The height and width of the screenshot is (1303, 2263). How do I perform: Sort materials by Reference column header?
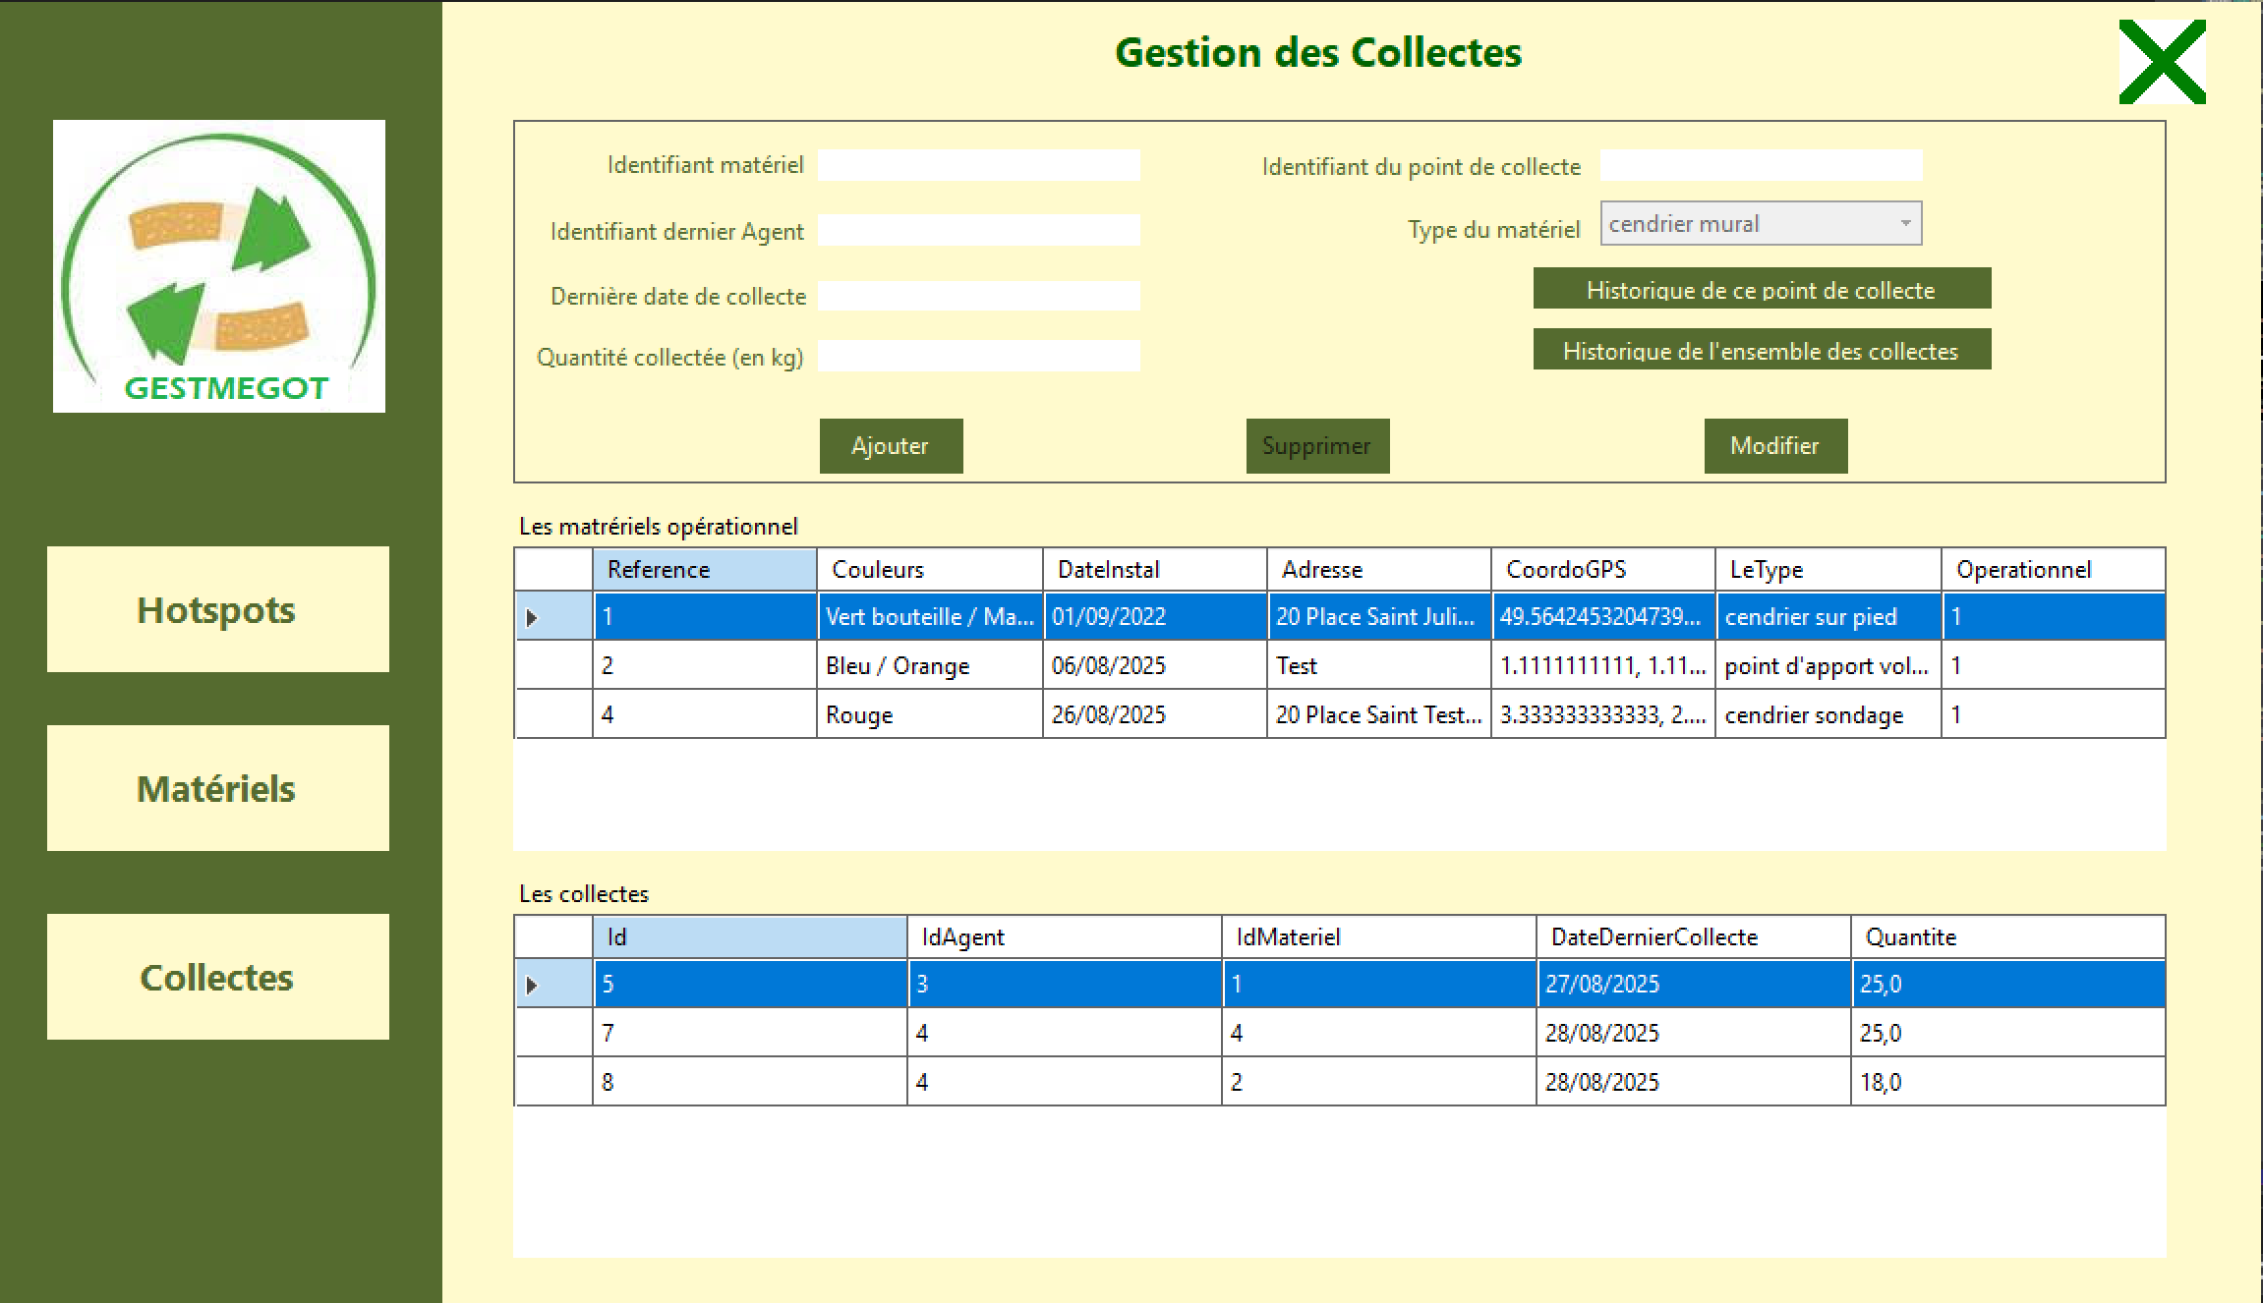704,570
